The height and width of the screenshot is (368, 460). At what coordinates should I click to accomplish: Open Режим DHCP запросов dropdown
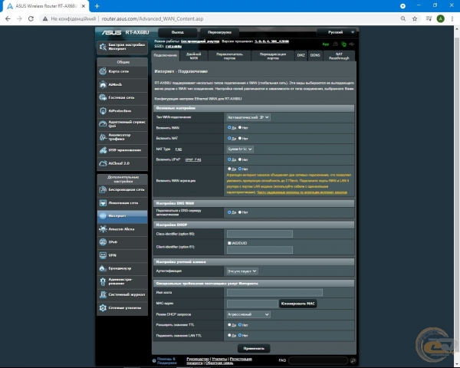tap(248, 314)
